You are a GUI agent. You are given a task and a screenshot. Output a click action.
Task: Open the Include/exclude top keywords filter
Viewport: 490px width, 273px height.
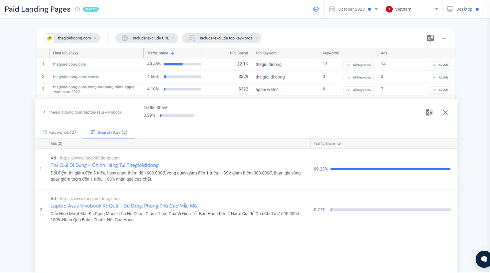tap(222, 38)
